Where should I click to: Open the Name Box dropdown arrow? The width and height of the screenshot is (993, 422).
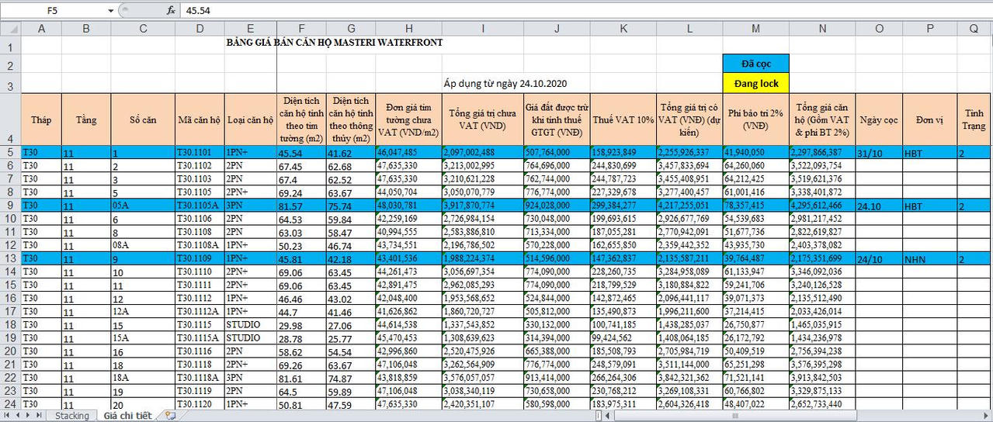[x=110, y=11]
